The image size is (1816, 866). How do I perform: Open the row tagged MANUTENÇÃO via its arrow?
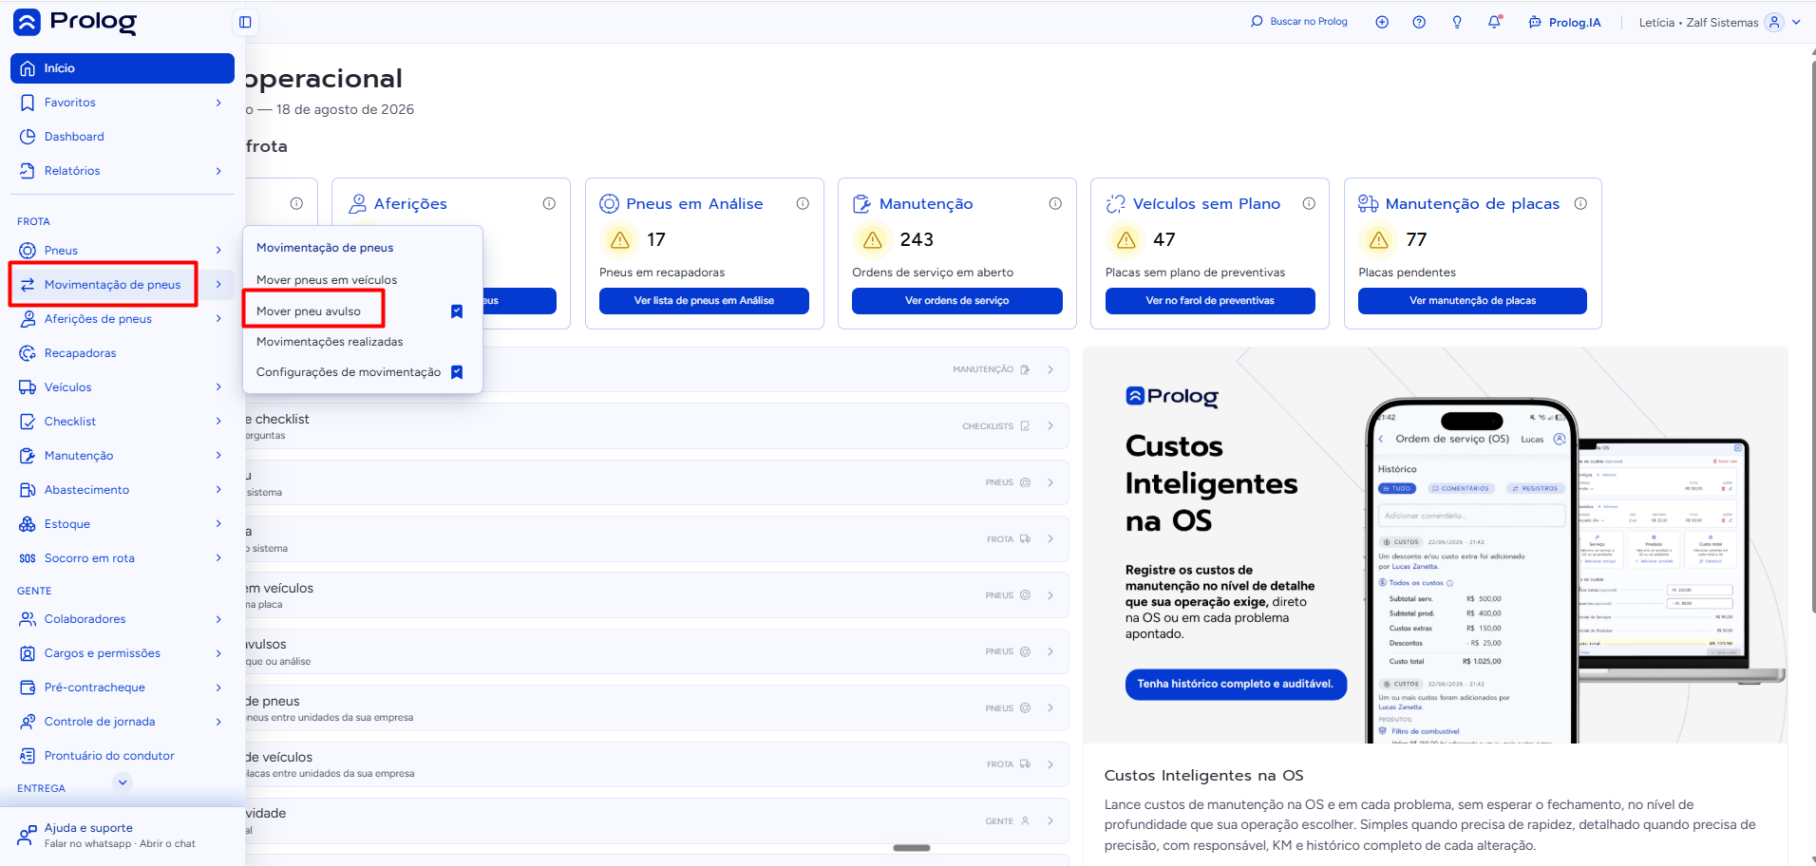[x=1050, y=369]
